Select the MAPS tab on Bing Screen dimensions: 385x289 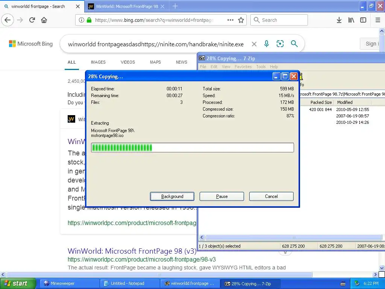point(155,62)
